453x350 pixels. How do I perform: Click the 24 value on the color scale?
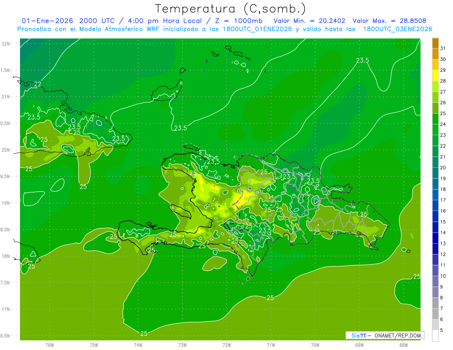(443, 124)
